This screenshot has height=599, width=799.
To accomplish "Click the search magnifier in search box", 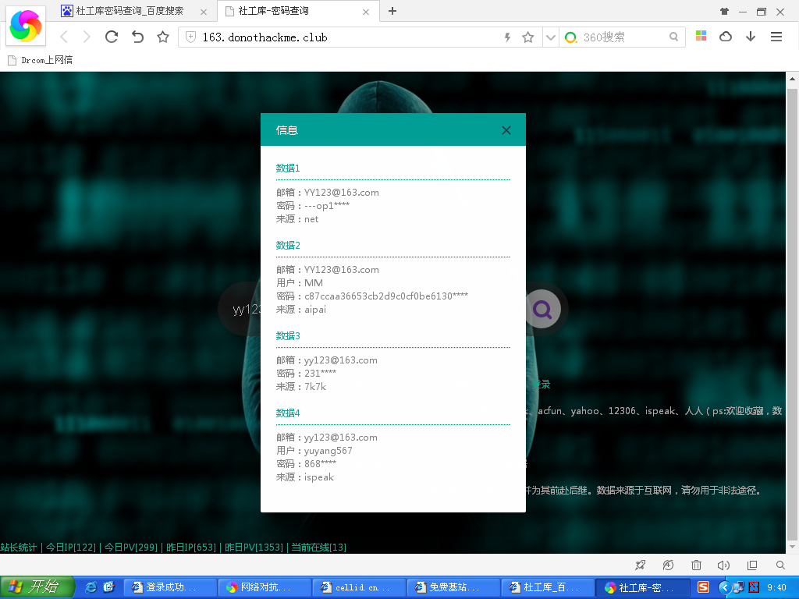I will [673, 37].
